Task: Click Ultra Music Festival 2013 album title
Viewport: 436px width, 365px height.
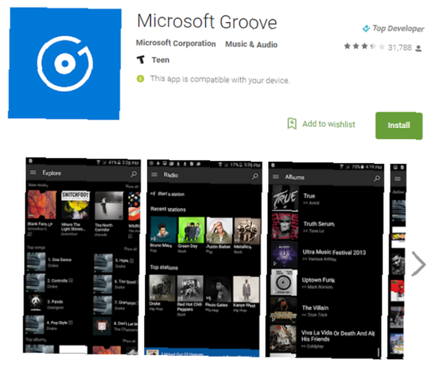Action: click(x=334, y=252)
